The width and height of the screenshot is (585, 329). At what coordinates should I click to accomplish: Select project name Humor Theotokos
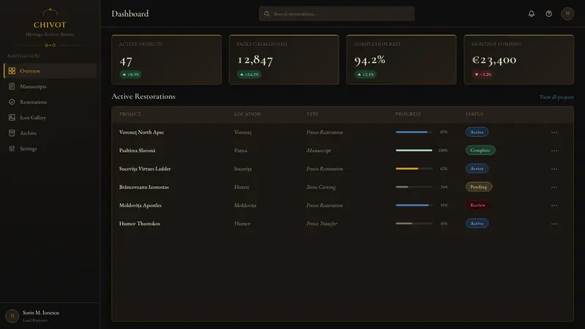click(x=140, y=224)
